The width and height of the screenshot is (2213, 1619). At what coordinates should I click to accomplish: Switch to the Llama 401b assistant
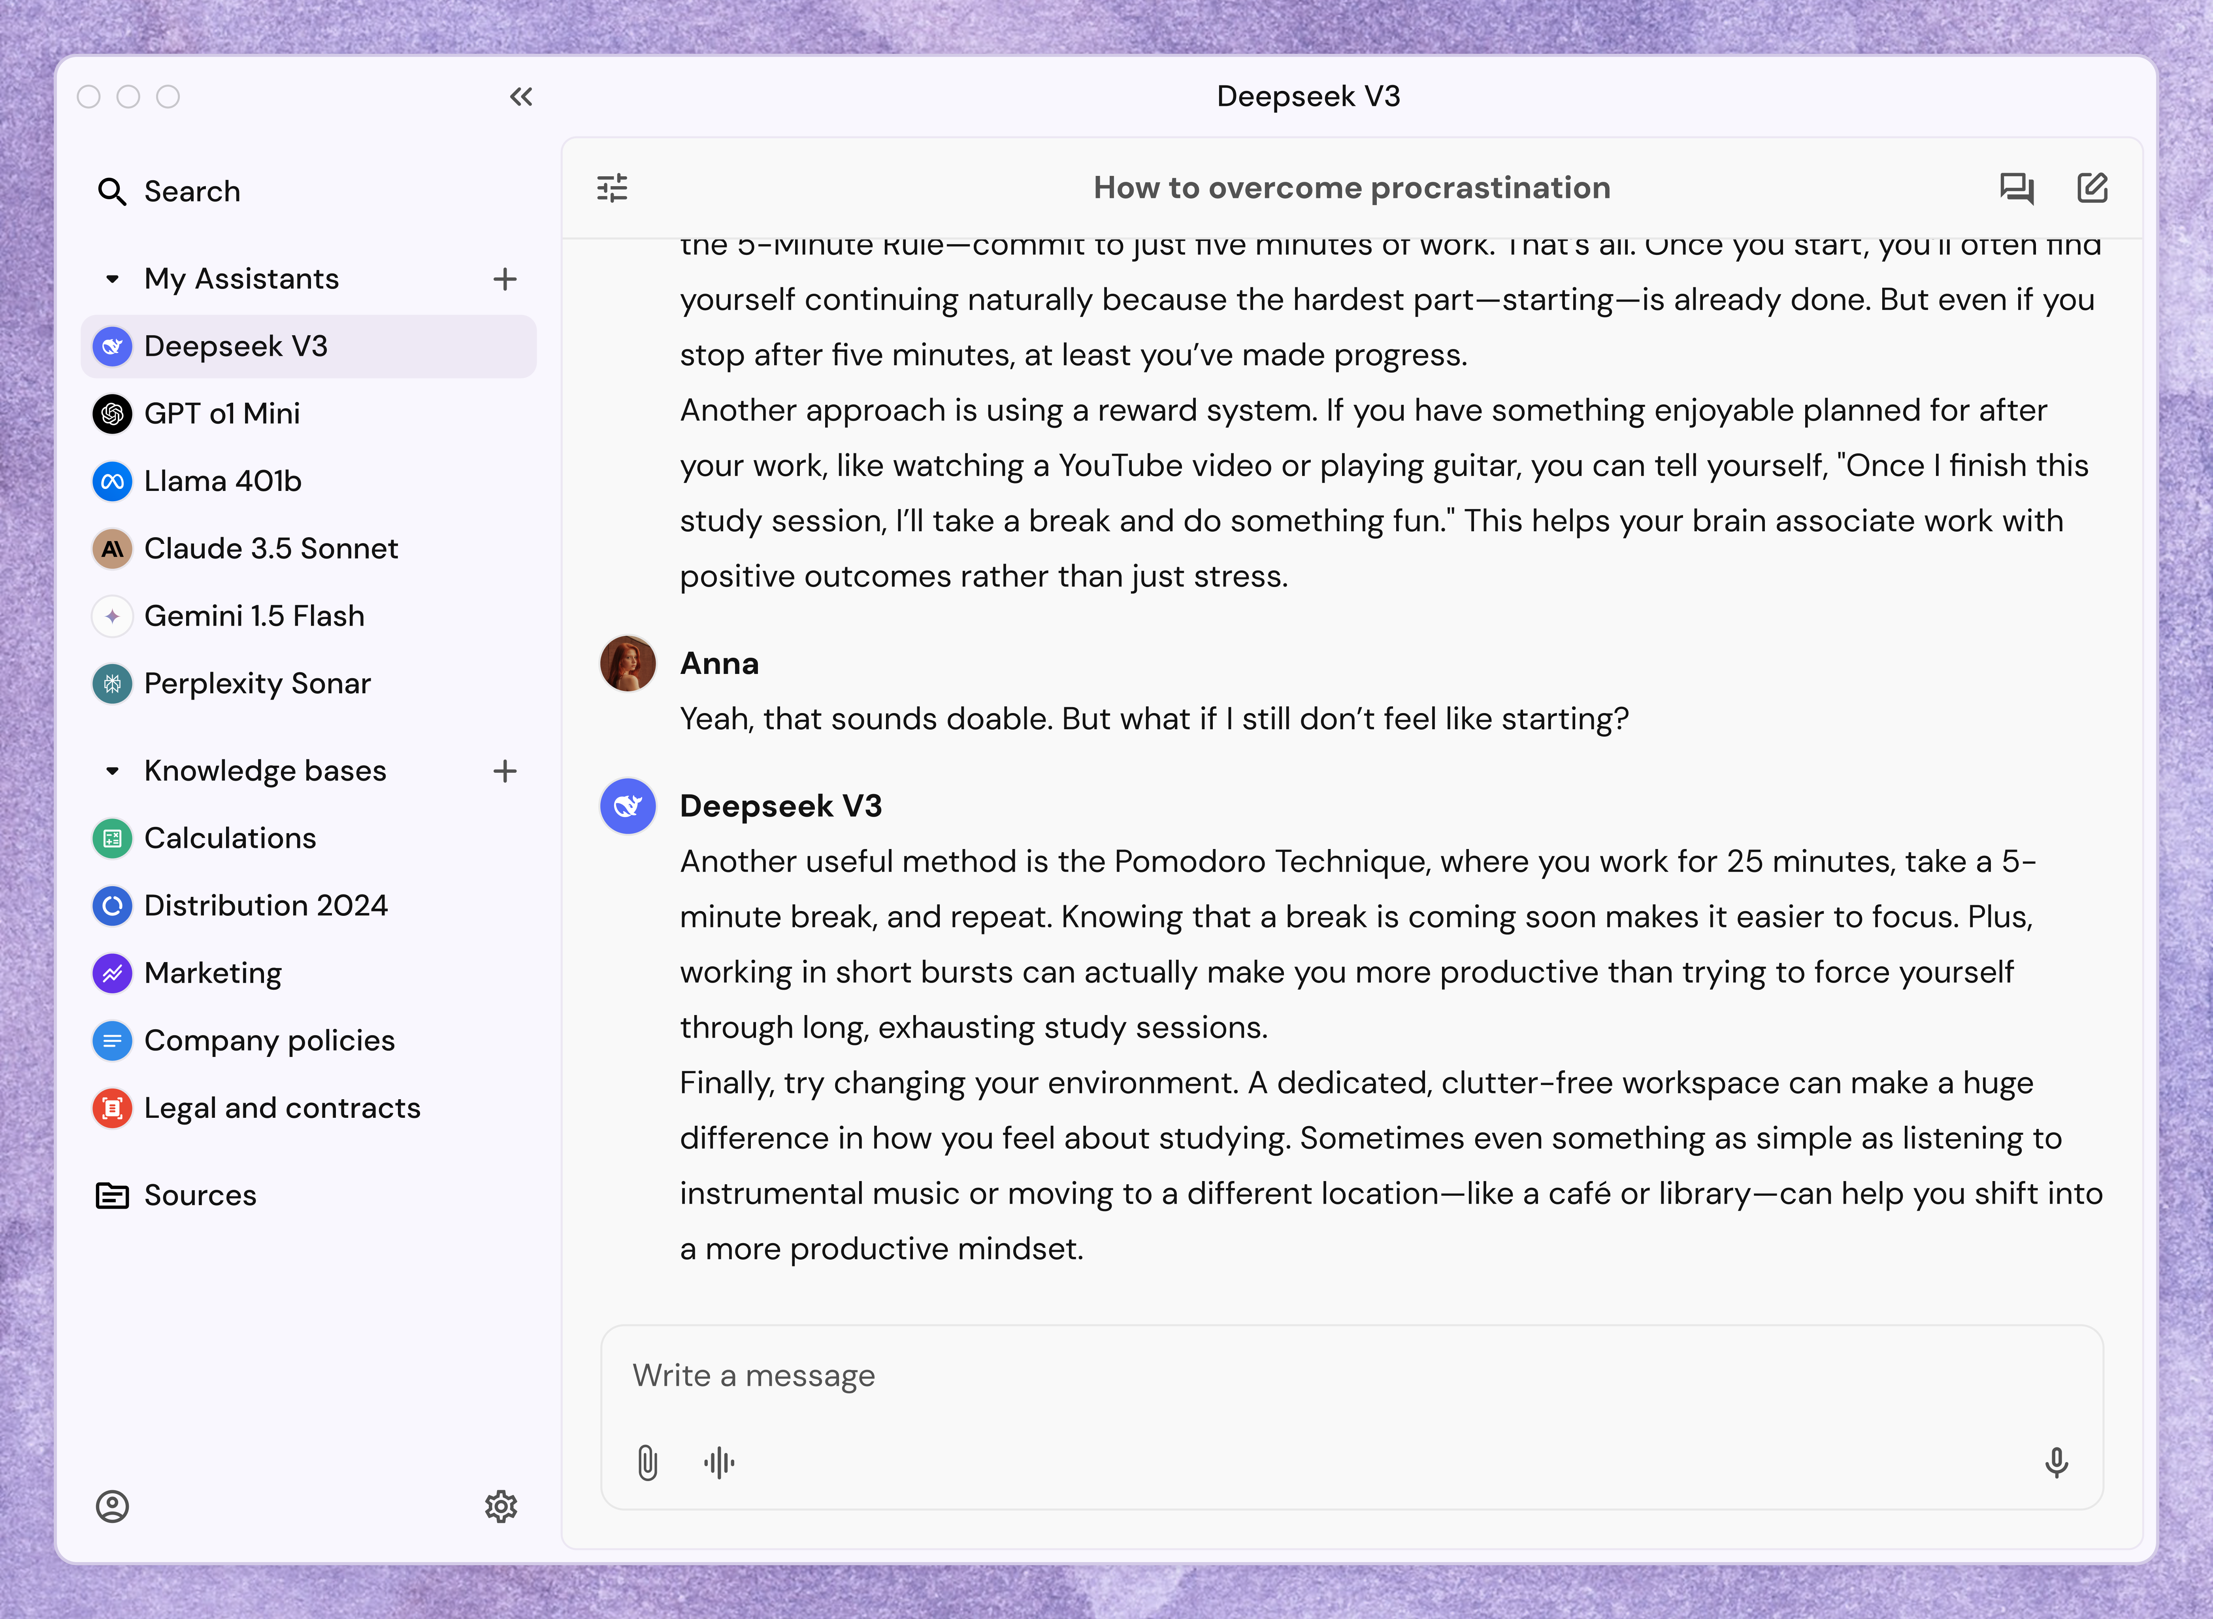309,481
